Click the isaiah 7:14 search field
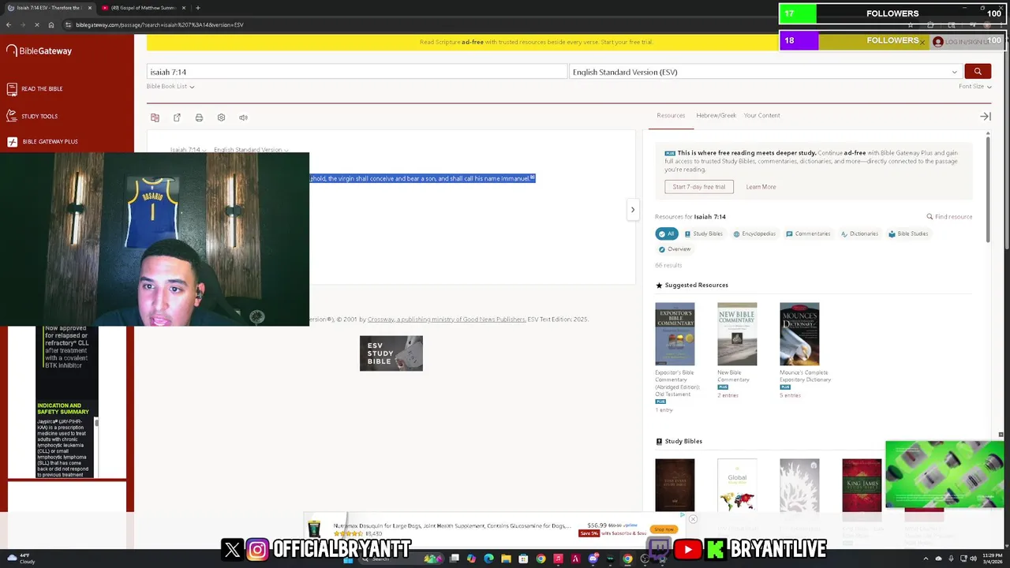The width and height of the screenshot is (1010, 568). [x=357, y=72]
